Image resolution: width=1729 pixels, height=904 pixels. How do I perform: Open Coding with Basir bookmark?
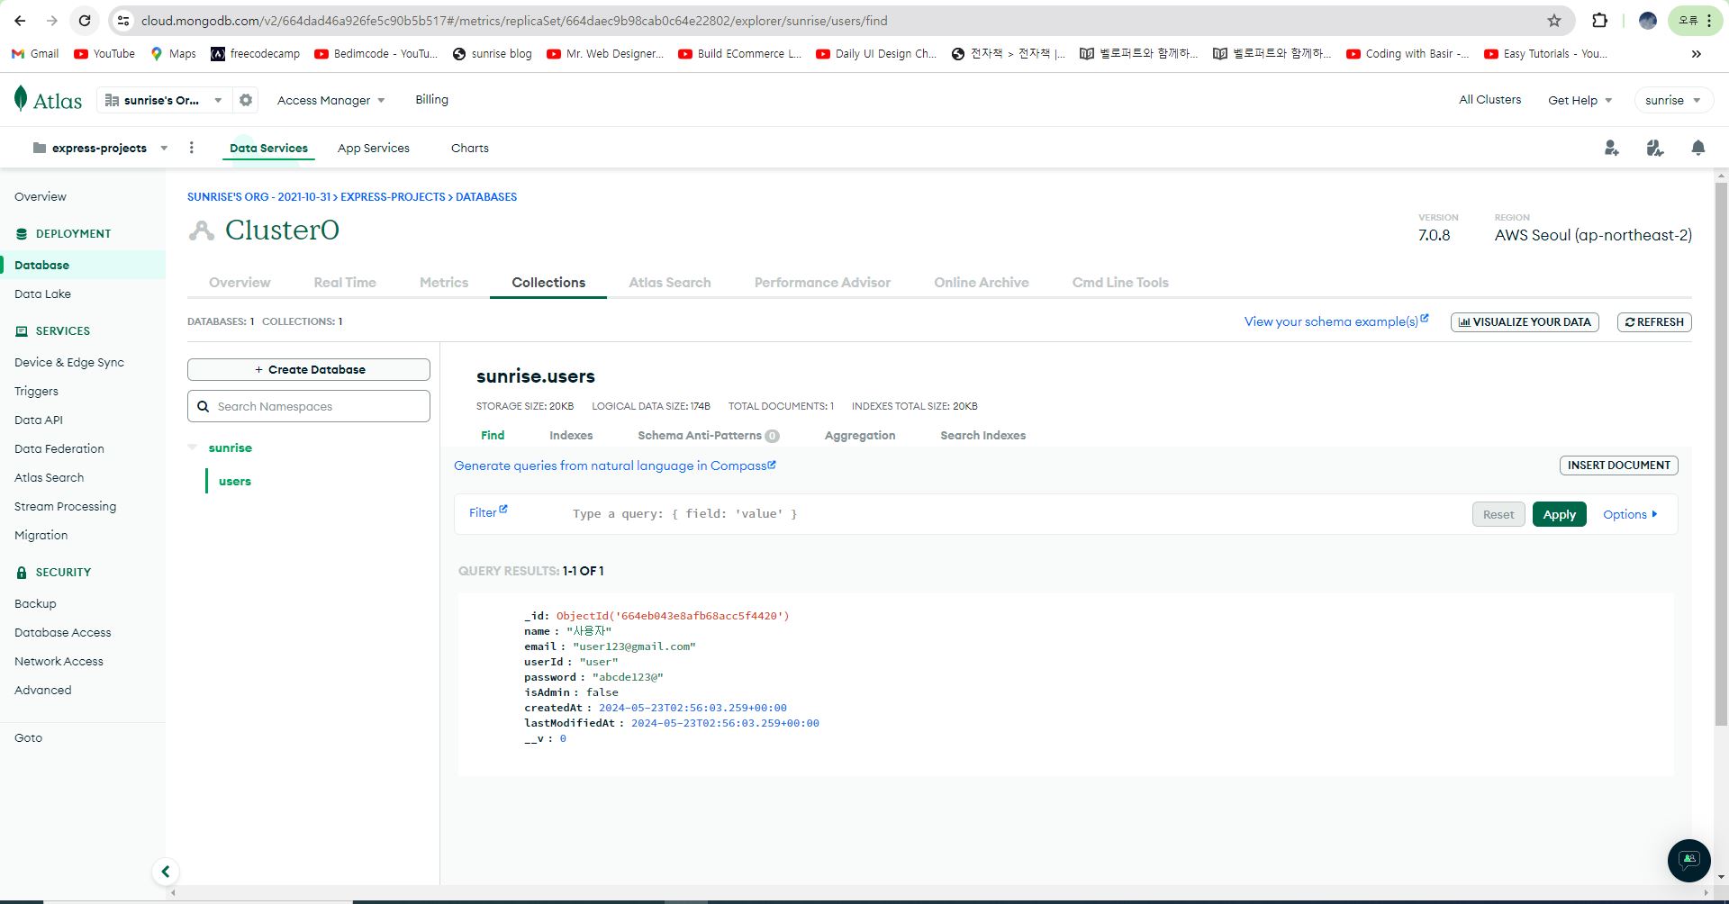tap(1408, 54)
